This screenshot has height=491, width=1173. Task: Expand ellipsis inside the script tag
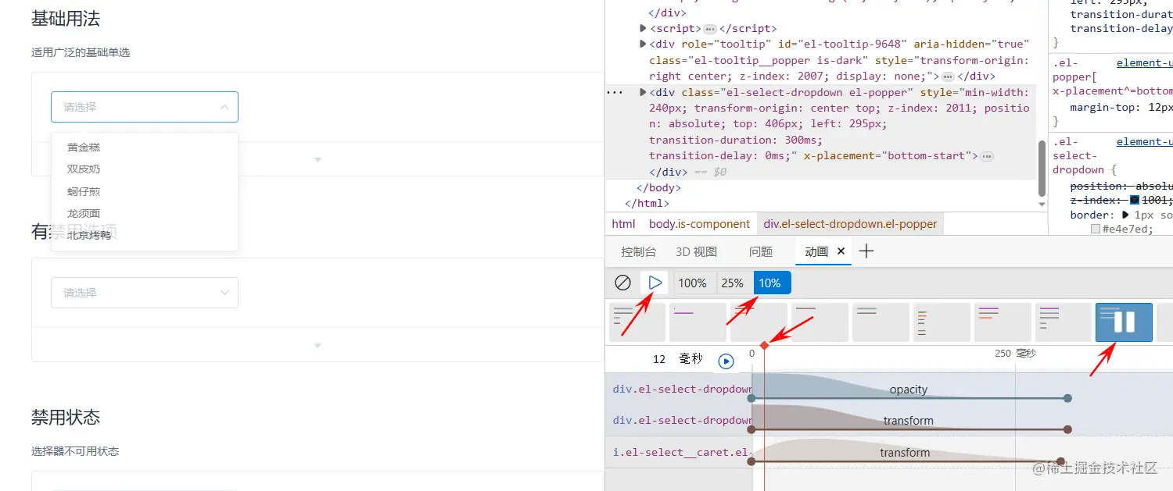pos(710,29)
